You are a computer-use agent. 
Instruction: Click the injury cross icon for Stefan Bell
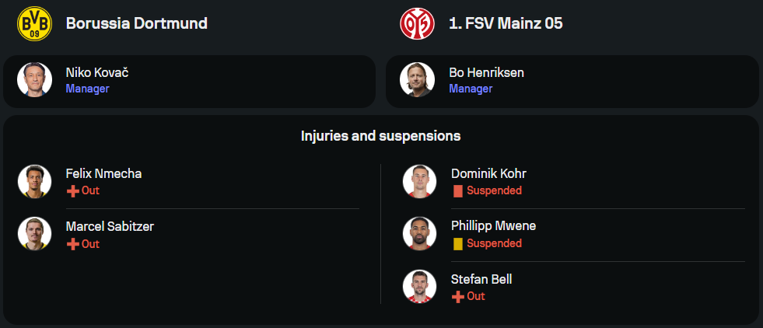point(458,296)
